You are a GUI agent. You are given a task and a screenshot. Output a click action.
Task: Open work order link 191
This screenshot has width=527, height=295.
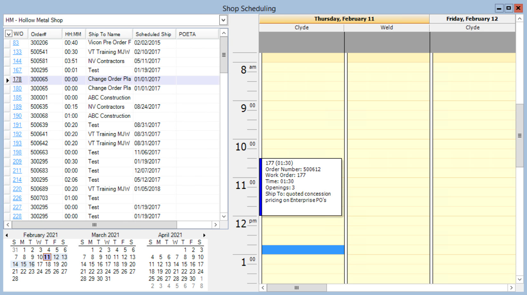[x=17, y=125]
